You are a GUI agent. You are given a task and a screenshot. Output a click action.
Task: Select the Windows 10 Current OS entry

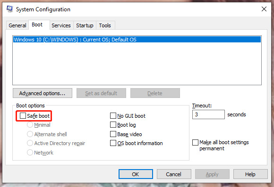point(137,40)
